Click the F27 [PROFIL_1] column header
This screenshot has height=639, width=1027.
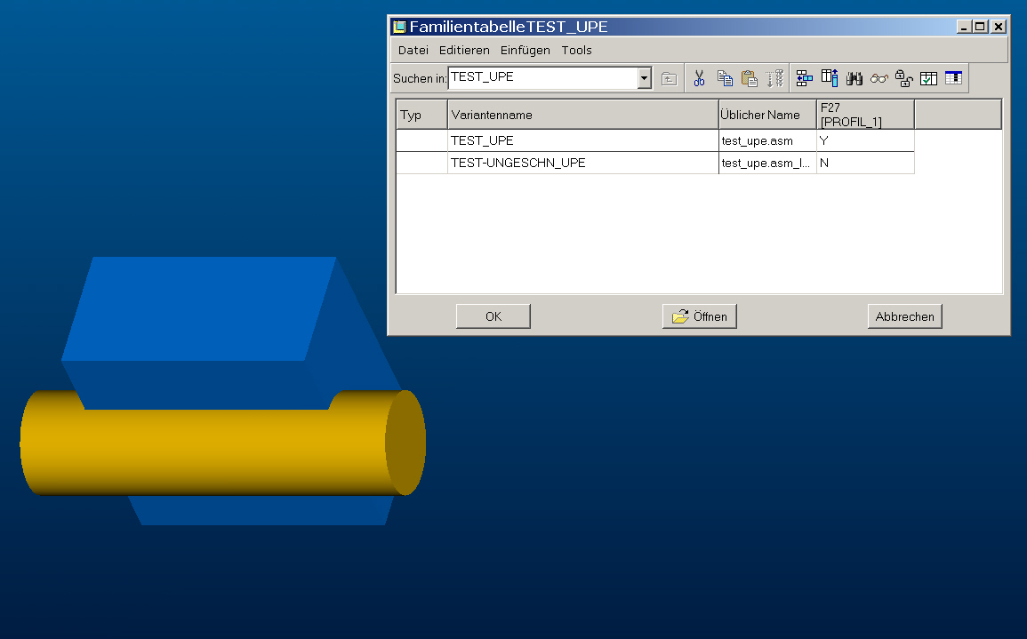[x=865, y=115]
